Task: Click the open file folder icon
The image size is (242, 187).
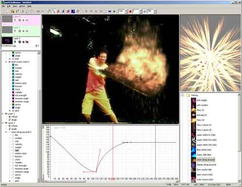Action: point(13,11)
